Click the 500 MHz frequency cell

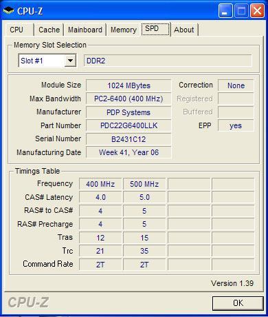pos(144,184)
